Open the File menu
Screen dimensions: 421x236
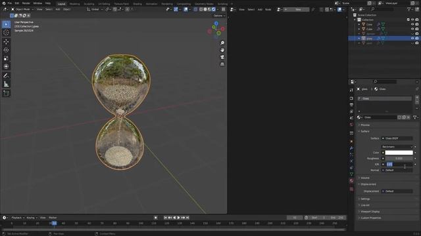(x=10, y=3)
